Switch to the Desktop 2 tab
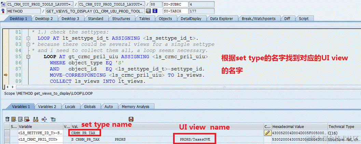This screenshot has width=361, height=144. pos(44,19)
